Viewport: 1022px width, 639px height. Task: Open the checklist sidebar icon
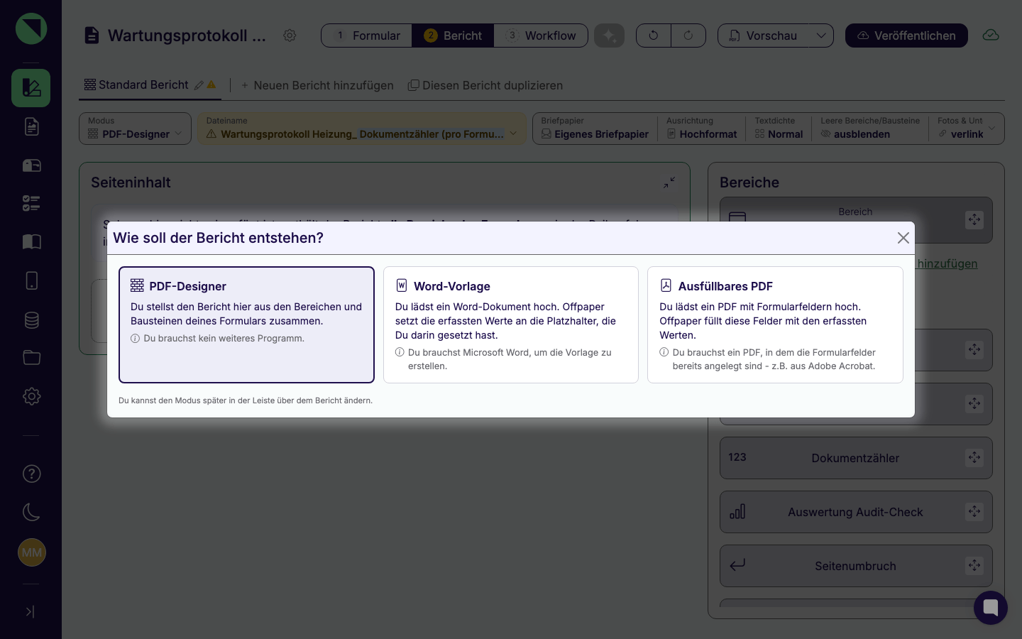point(31,204)
